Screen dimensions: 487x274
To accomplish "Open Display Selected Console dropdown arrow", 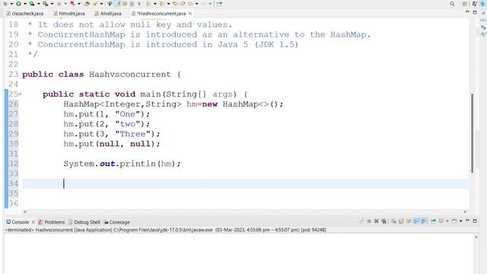I will click(447, 221).
